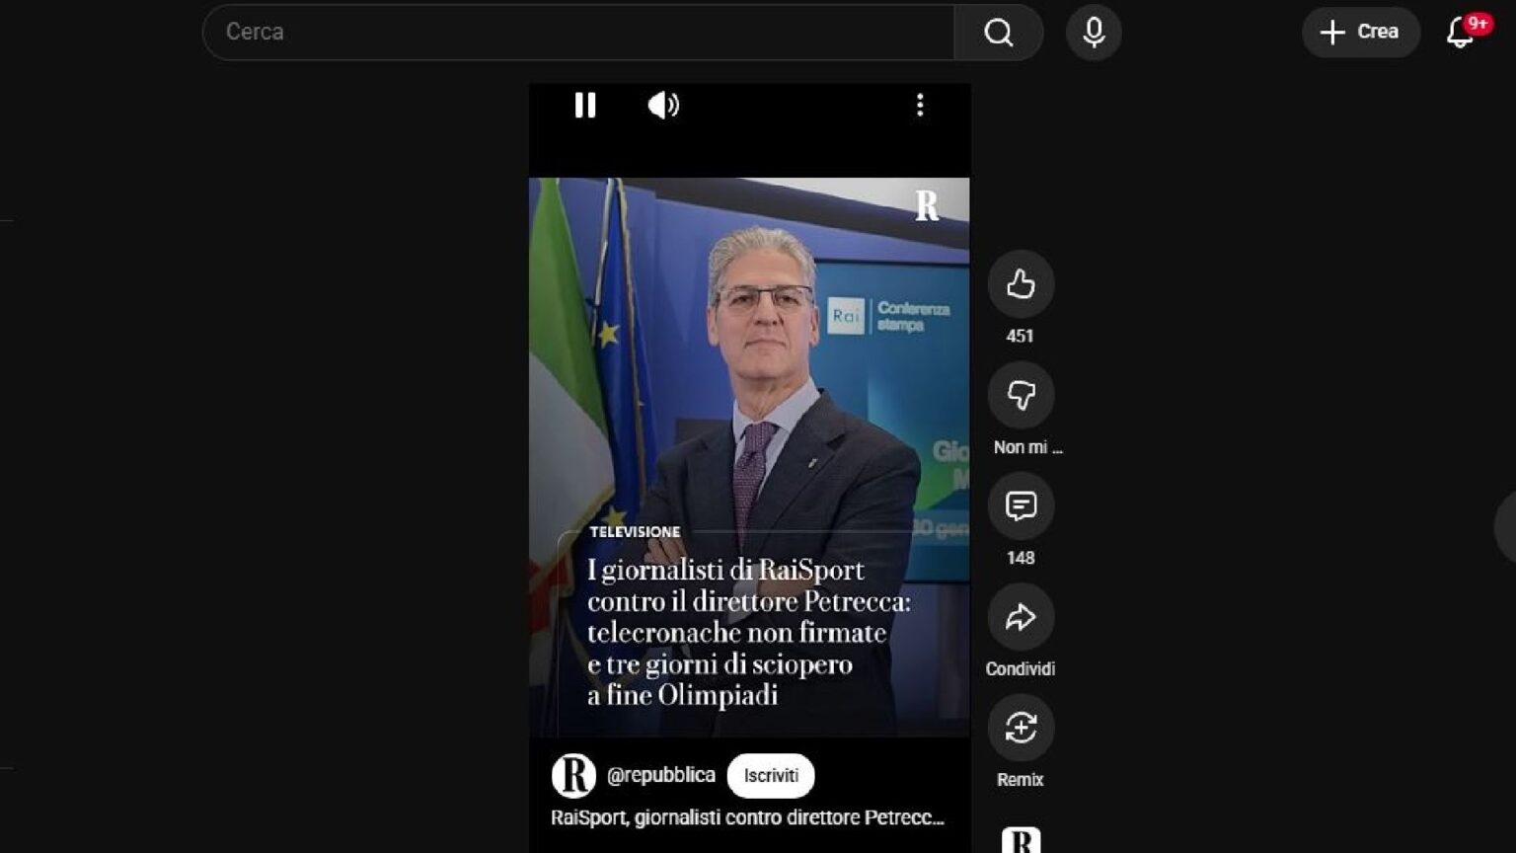Open the next Short's Repubblica thumbnail below

point(1021,840)
